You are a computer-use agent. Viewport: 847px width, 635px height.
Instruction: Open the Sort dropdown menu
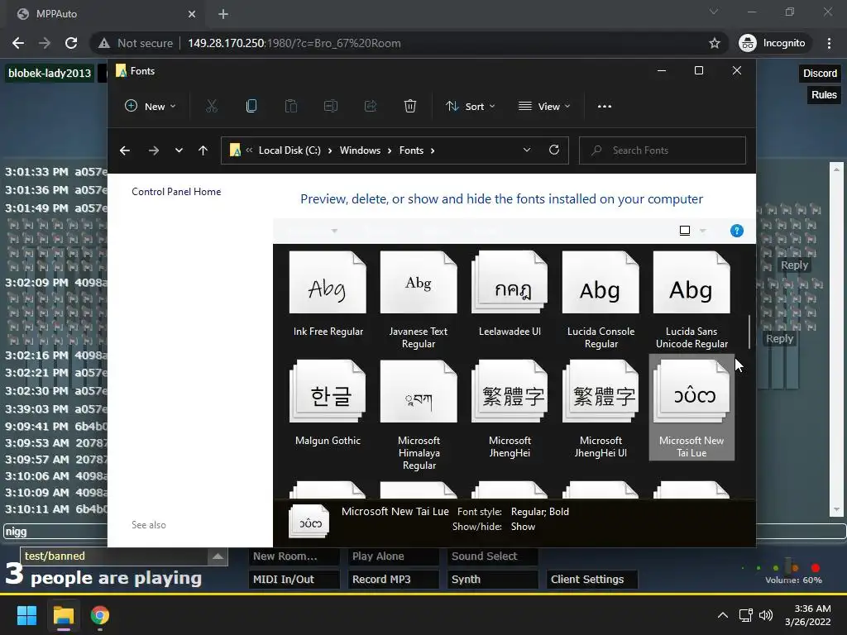(x=470, y=107)
